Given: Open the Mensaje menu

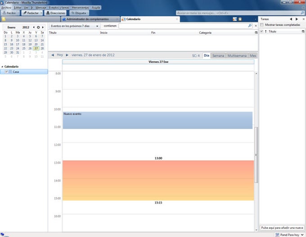Looking at the screenshot, I should click(41, 8).
